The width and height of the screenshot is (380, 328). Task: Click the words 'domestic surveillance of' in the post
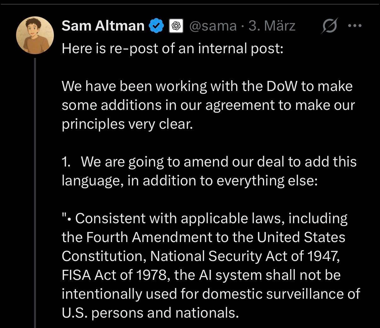pos(281,294)
